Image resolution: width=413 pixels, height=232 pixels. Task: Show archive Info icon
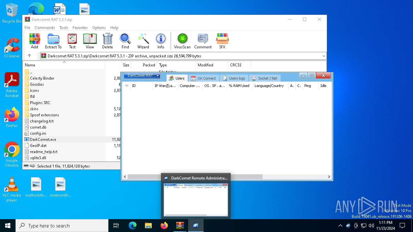161,41
